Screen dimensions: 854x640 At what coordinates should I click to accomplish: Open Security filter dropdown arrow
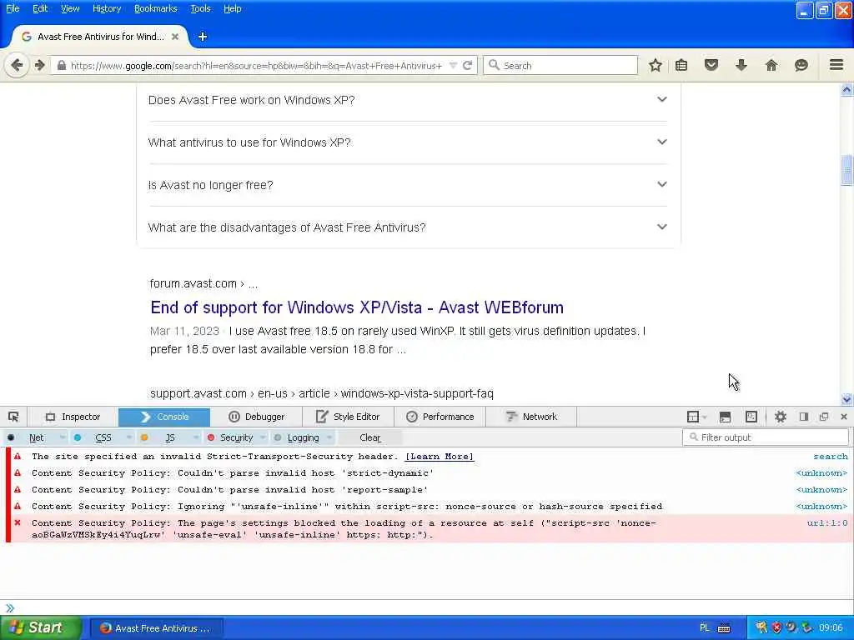pyautogui.click(x=263, y=437)
